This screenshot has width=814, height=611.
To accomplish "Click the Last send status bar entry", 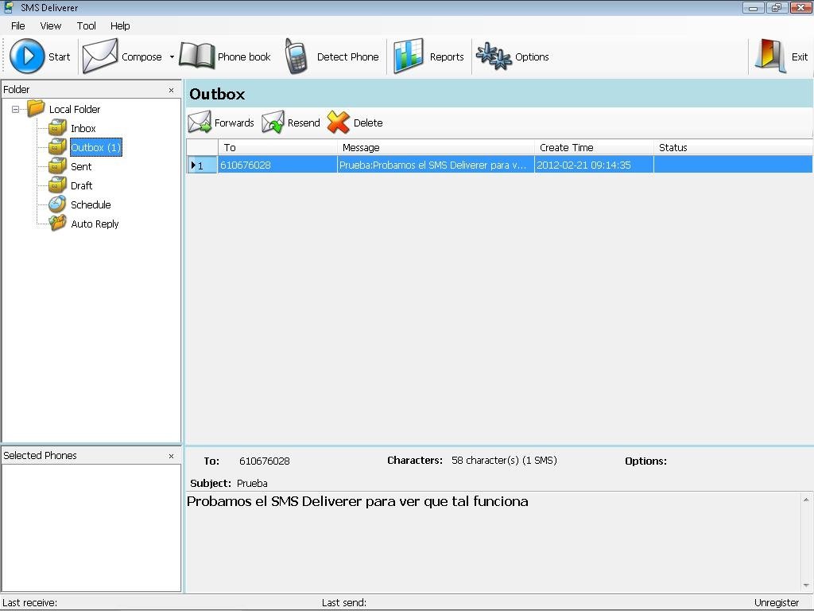I will [344, 603].
